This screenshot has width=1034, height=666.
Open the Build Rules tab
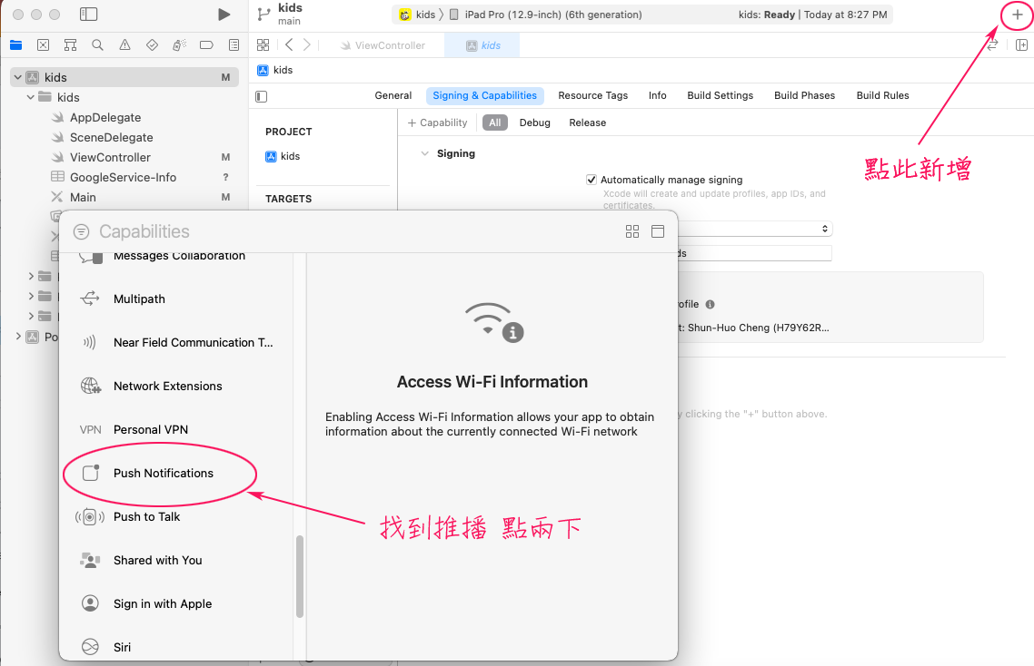(x=882, y=95)
